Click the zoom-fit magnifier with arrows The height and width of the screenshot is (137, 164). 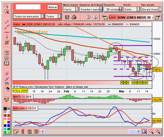(144, 132)
